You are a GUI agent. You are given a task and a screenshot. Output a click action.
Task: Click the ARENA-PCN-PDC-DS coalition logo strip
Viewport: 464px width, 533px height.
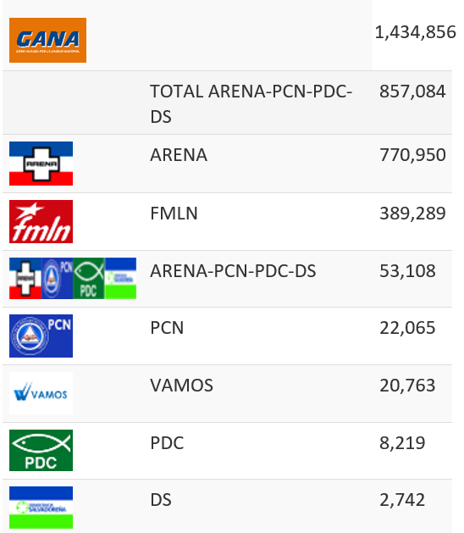tap(73, 279)
